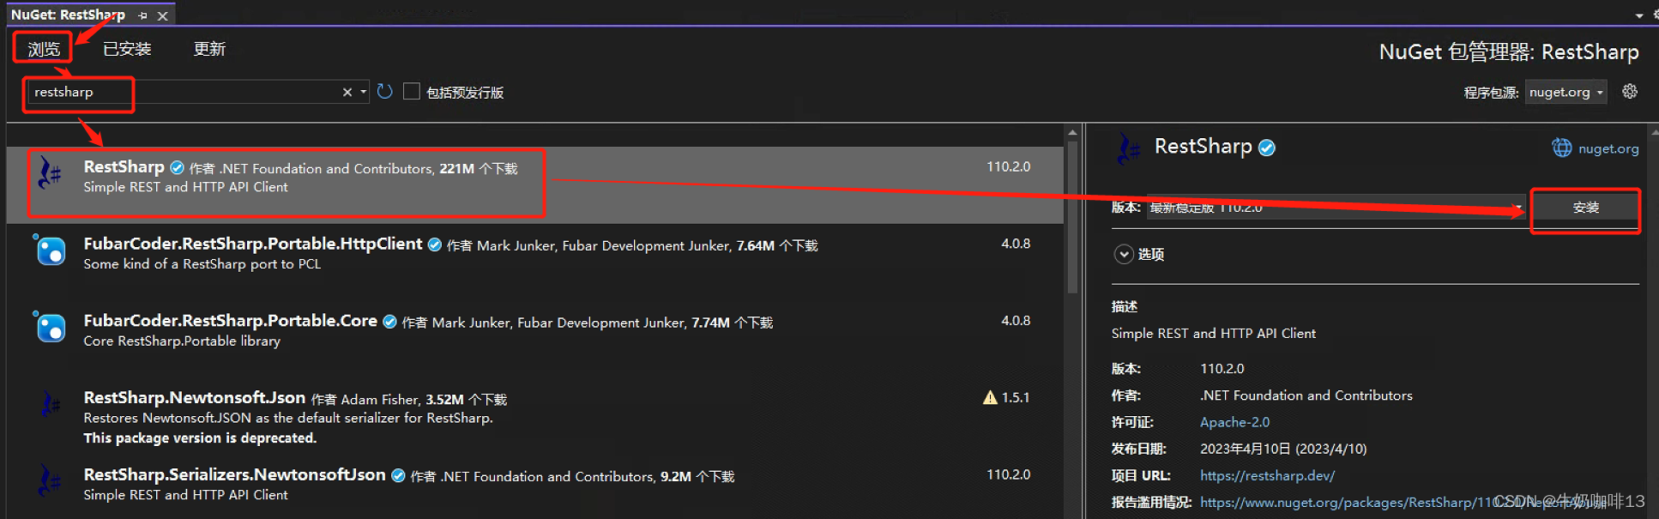The height and width of the screenshot is (519, 1659).
Task: Click 'This package version is deprecated.' text
Action: 200,438
